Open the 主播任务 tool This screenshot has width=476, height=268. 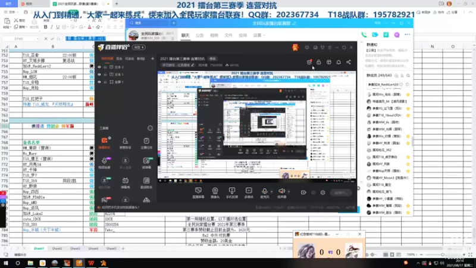tap(146, 143)
